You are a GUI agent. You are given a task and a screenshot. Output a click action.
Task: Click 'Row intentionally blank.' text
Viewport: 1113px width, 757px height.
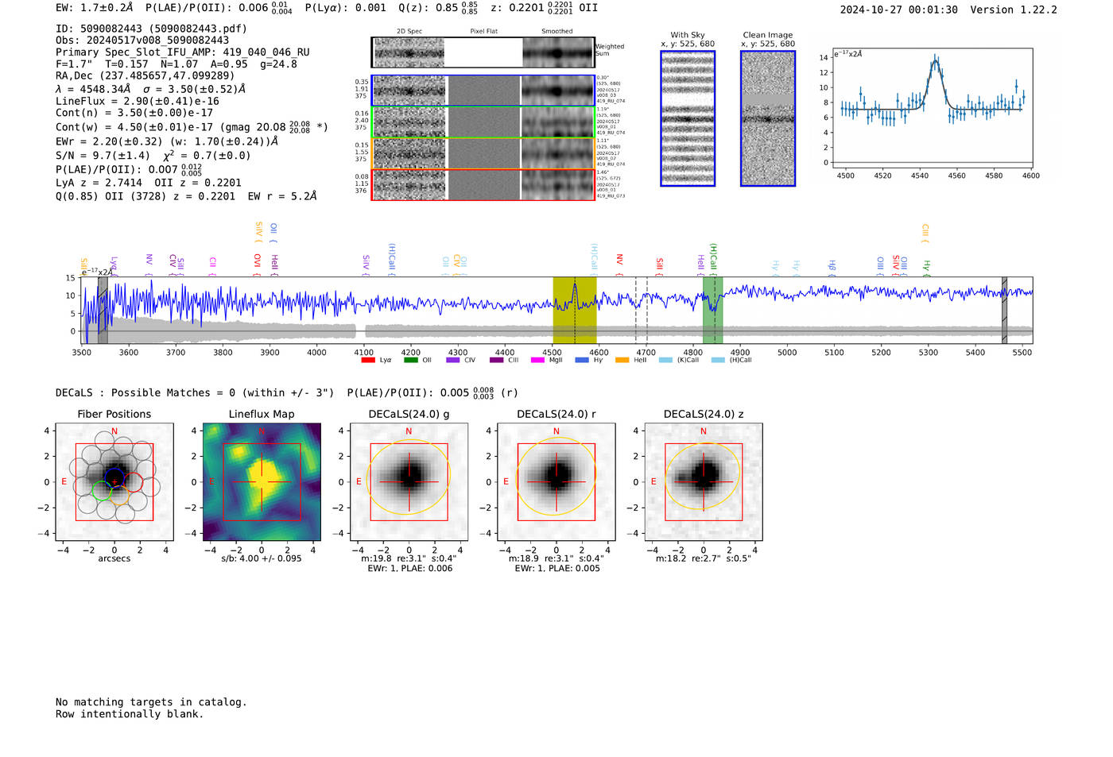[x=130, y=714]
